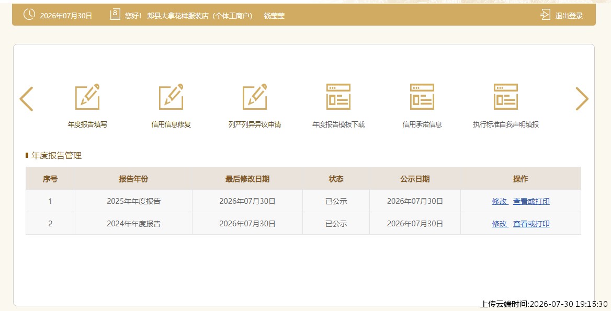Select the 信用承诺信息 label
Viewport: 611px width, 311px height.
422,124
